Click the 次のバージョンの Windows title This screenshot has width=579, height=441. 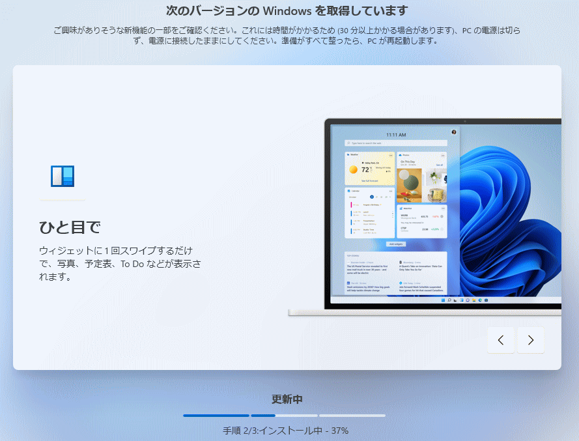[x=287, y=10]
